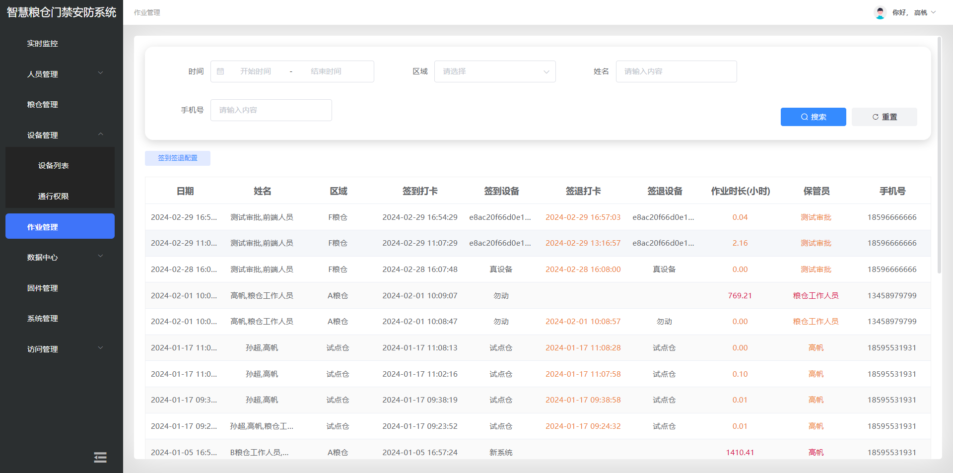The height and width of the screenshot is (473, 953).
Task: Click the 手机号 phone input field
Action: pos(271,110)
